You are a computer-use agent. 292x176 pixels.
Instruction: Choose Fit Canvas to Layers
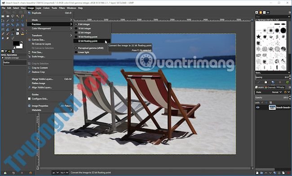[50, 44]
